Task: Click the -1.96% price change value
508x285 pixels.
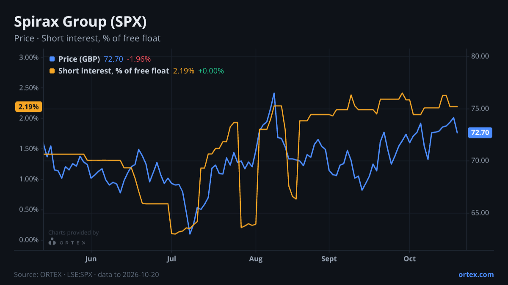Action: pyautogui.click(x=139, y=59)
